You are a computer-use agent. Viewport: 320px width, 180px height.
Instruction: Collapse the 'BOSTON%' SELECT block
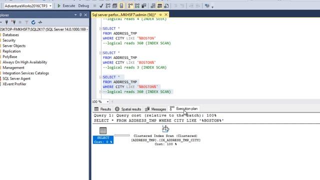100,53
